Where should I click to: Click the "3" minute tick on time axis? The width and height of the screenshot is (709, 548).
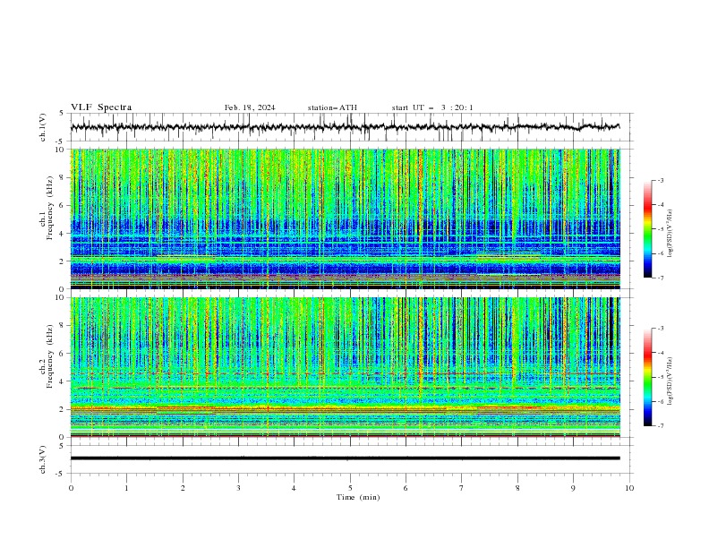(x=238, y=488)
